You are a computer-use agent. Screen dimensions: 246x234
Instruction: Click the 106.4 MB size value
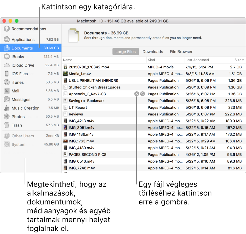234,141
